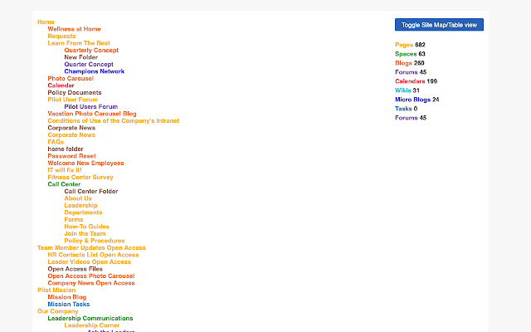The height and width of the screenshot is (332, 531).
Task: Open the FAQs page link
Action: pos(56,142)
